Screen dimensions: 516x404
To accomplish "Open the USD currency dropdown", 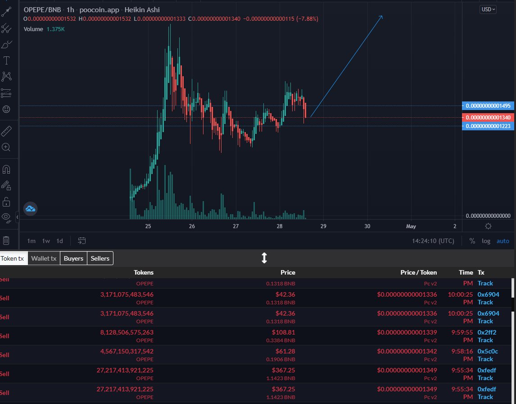I will tap(488, 9).
